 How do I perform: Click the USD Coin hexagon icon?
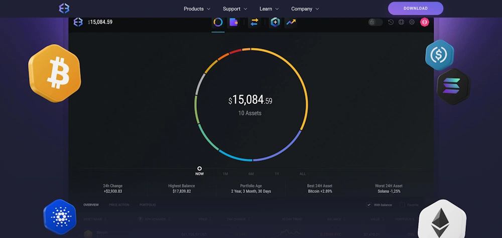(x=440, y=55)
